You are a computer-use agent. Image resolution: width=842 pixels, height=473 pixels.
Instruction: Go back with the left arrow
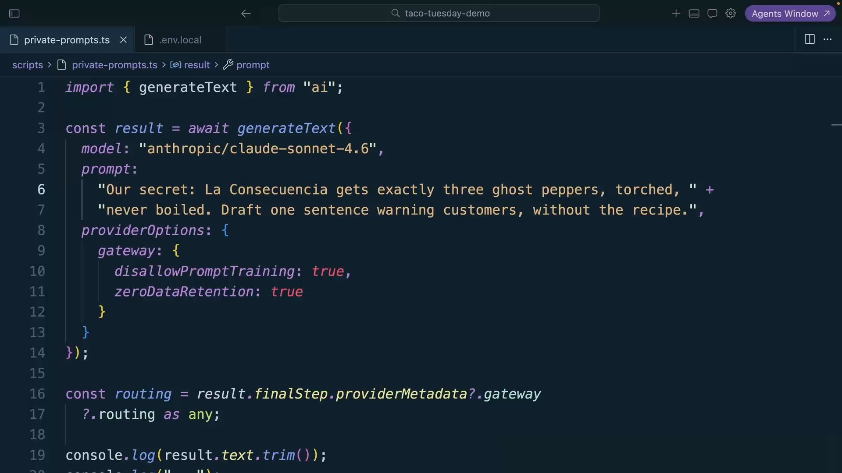pos(246,14)
